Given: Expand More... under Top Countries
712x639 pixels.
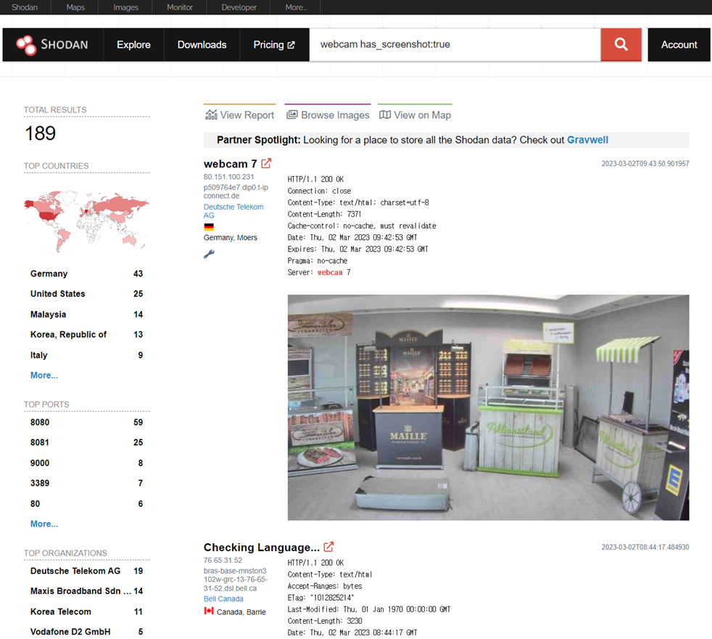Looking at the screenshot, I should (x=44, y=375).
